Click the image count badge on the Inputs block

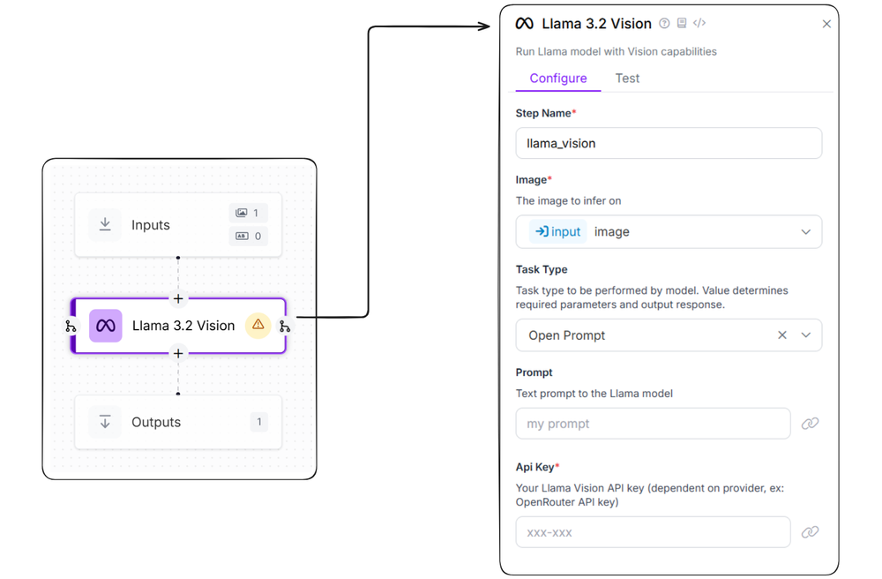point(248,213)
